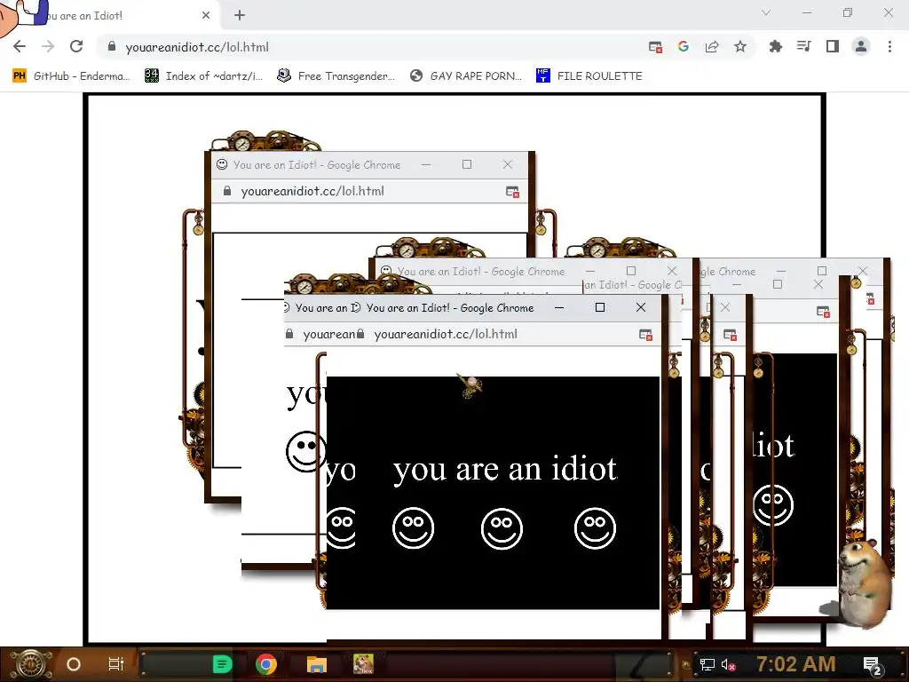
Task: Bookmark this tab with the star icon
Action: pyautogui.click(x=740, y=46)
